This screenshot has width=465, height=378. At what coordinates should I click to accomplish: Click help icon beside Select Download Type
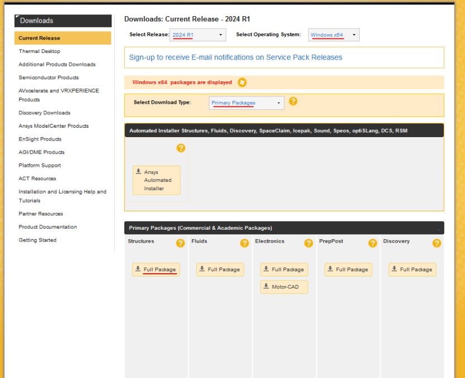[x=293, y=101]
